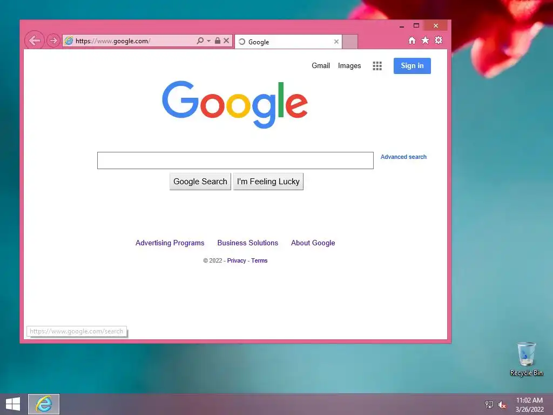Screen dimensions: 553x415
Task: Click the forward navigation arrow
Action: 53,41
